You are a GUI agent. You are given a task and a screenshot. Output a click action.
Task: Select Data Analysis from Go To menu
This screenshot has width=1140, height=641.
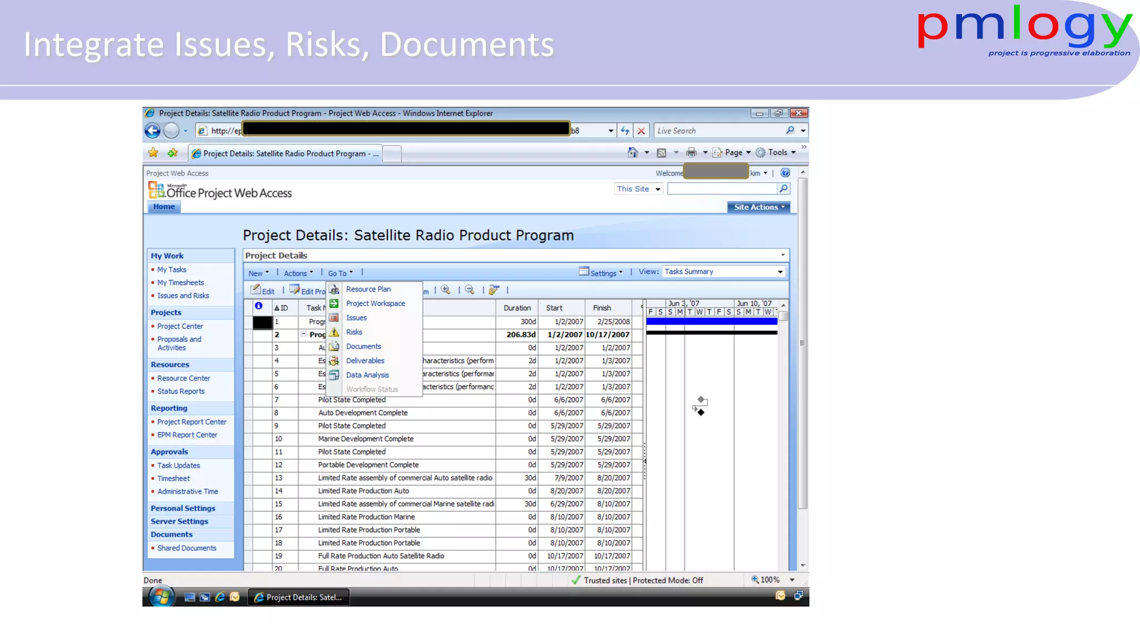(x=367, y=376)
